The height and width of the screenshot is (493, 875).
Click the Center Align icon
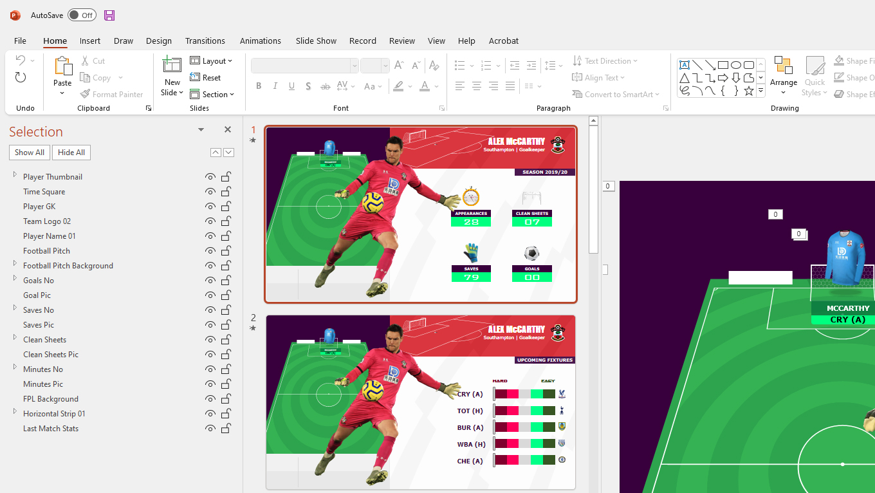pos(476,86)
